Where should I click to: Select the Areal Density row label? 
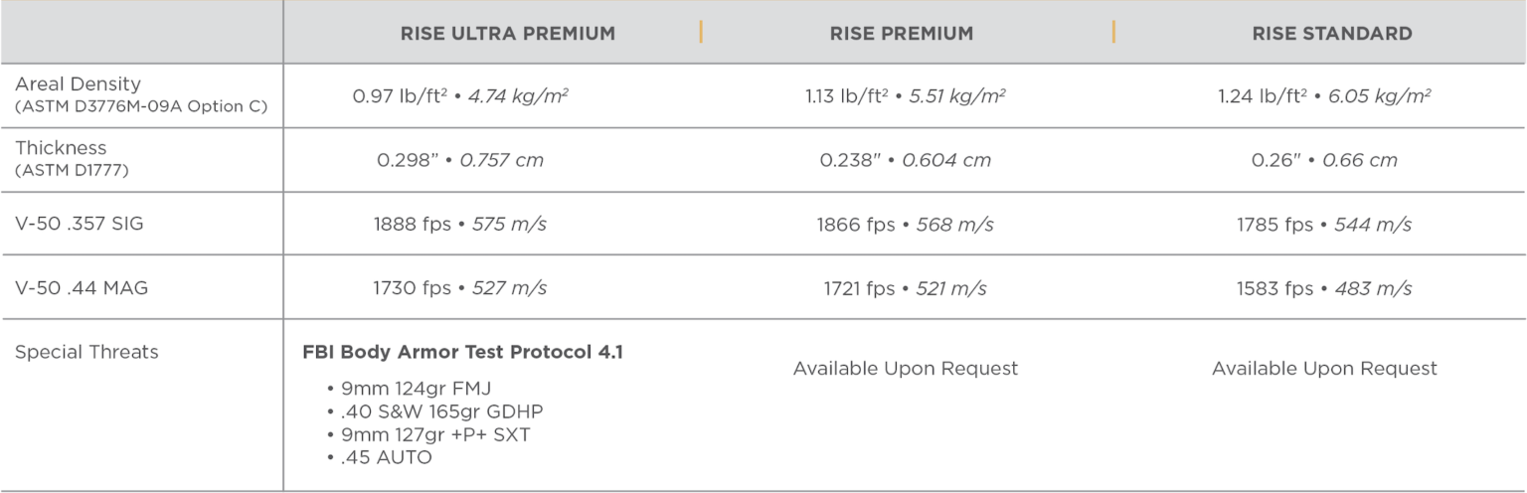click(x=78, y=84)
